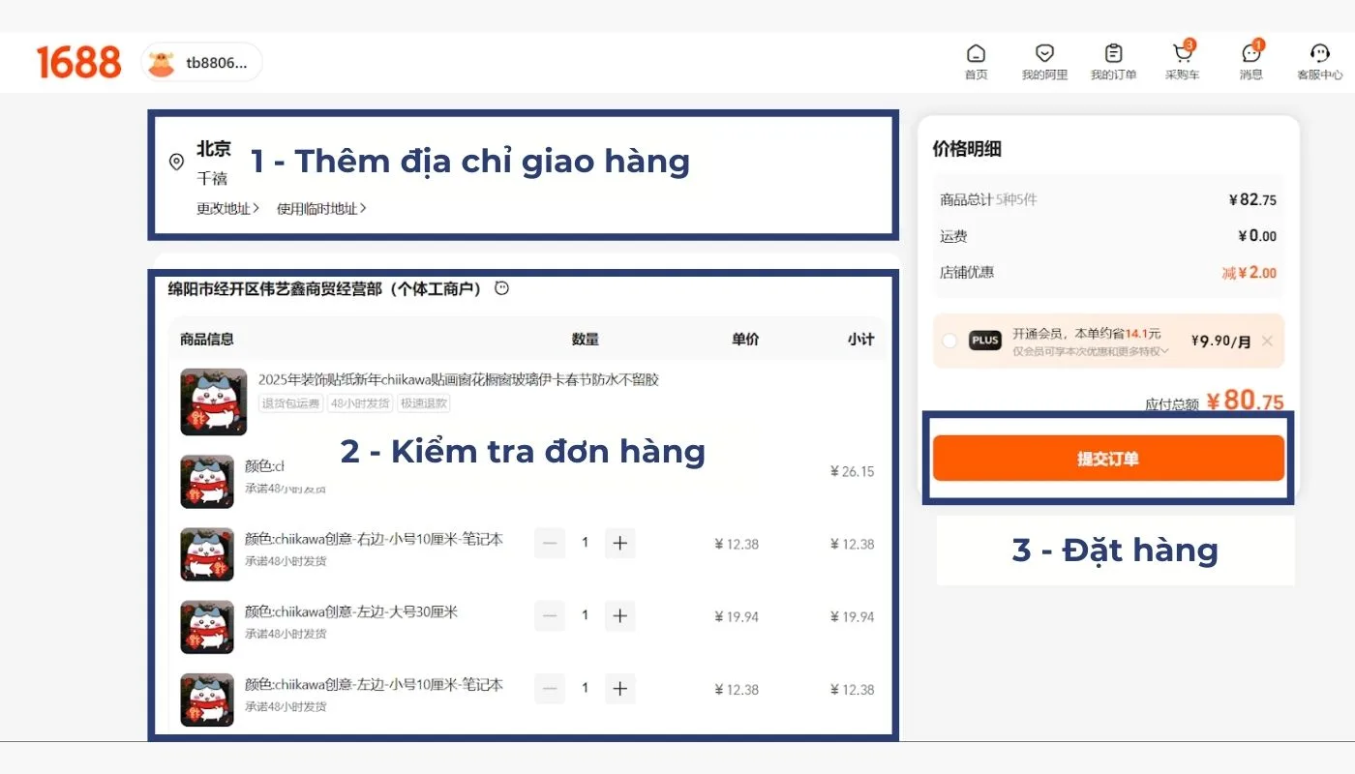Click 更改地址 to change address
The height and width of the screenshot is (774, 1355).
[x=228, y=208]
